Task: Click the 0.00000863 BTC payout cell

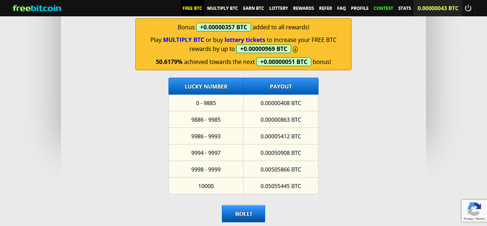Action: point(281,119)
